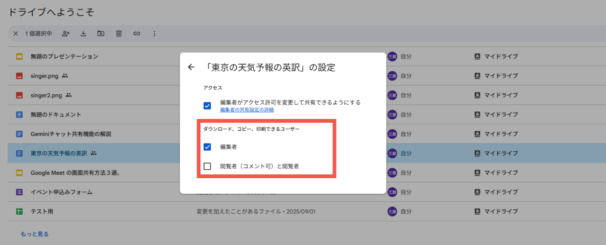606x245 pixels.
Task: Click the owner avatar in the テスト用 row
Action: click(x=392, y=212)
